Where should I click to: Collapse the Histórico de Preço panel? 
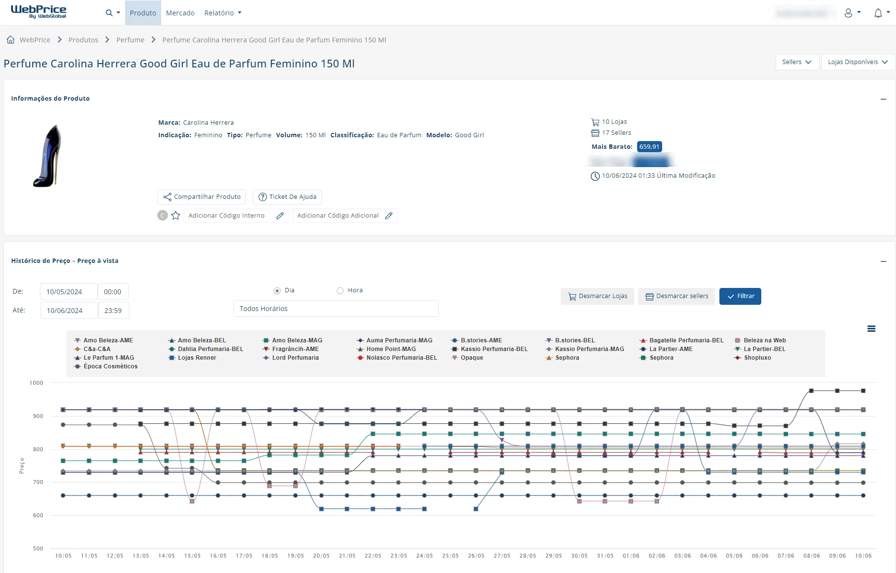pyautogui.click(x=883, y=261)
